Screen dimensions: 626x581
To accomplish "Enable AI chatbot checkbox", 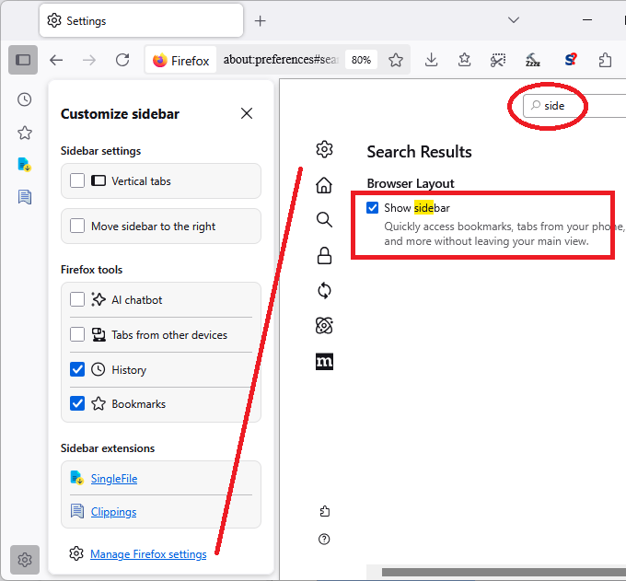I will click(77, 299).
